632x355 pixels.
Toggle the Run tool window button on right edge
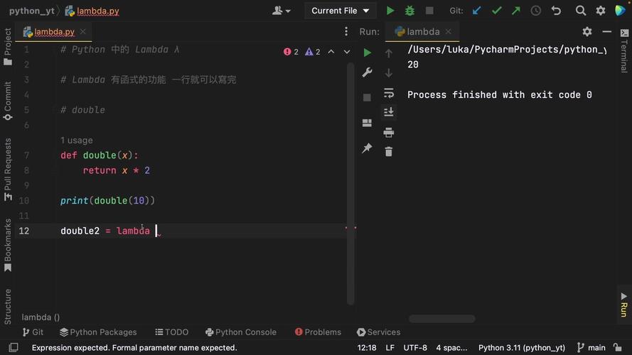624,305
